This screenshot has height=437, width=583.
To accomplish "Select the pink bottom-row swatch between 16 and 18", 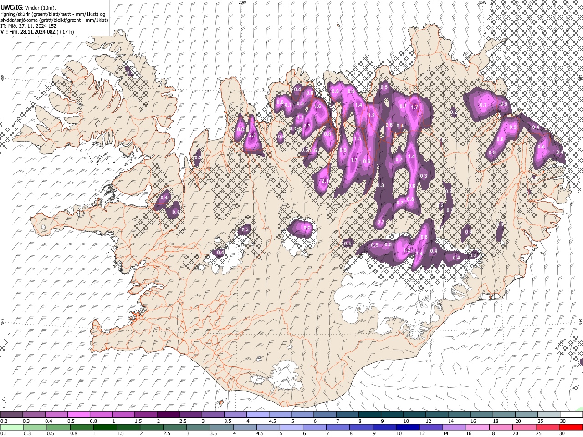I will click(x=477, y=427).
